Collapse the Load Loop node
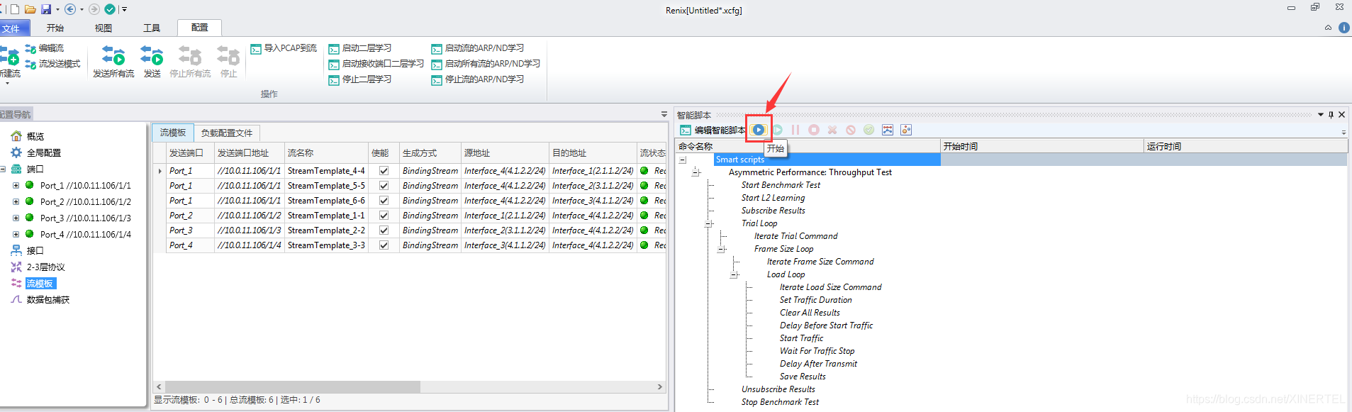 [734, 274]
